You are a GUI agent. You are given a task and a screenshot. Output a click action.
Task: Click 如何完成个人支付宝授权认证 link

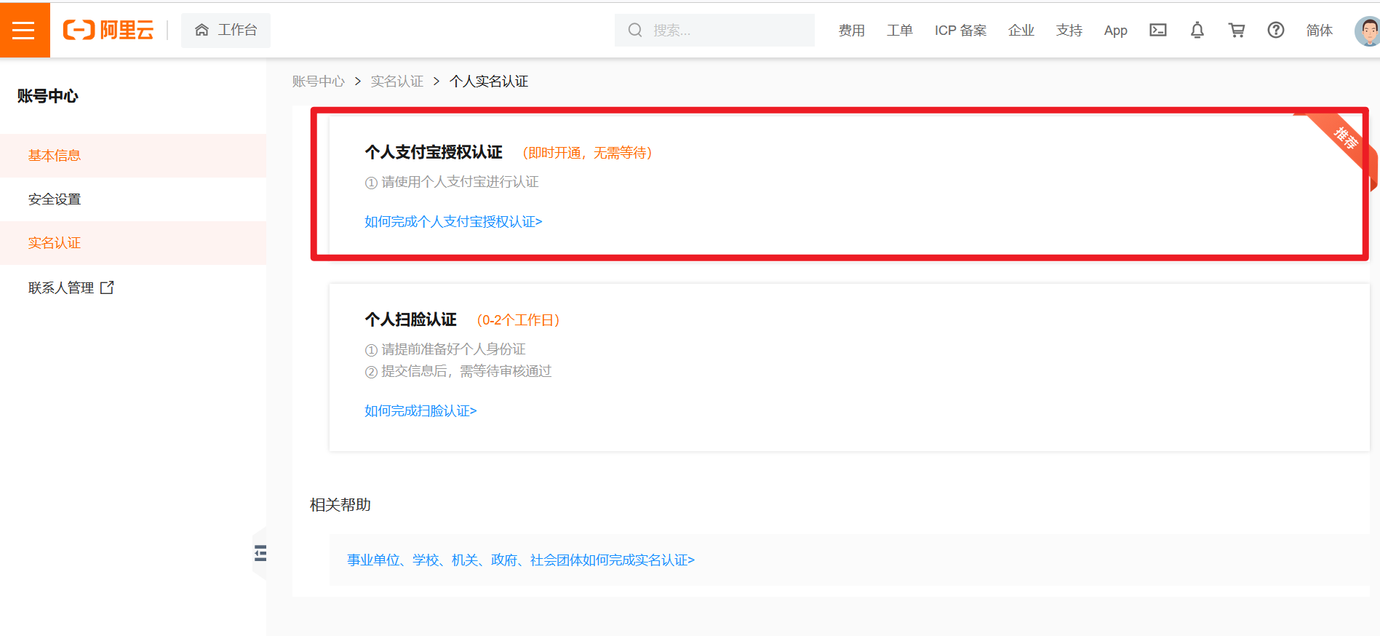453,221
